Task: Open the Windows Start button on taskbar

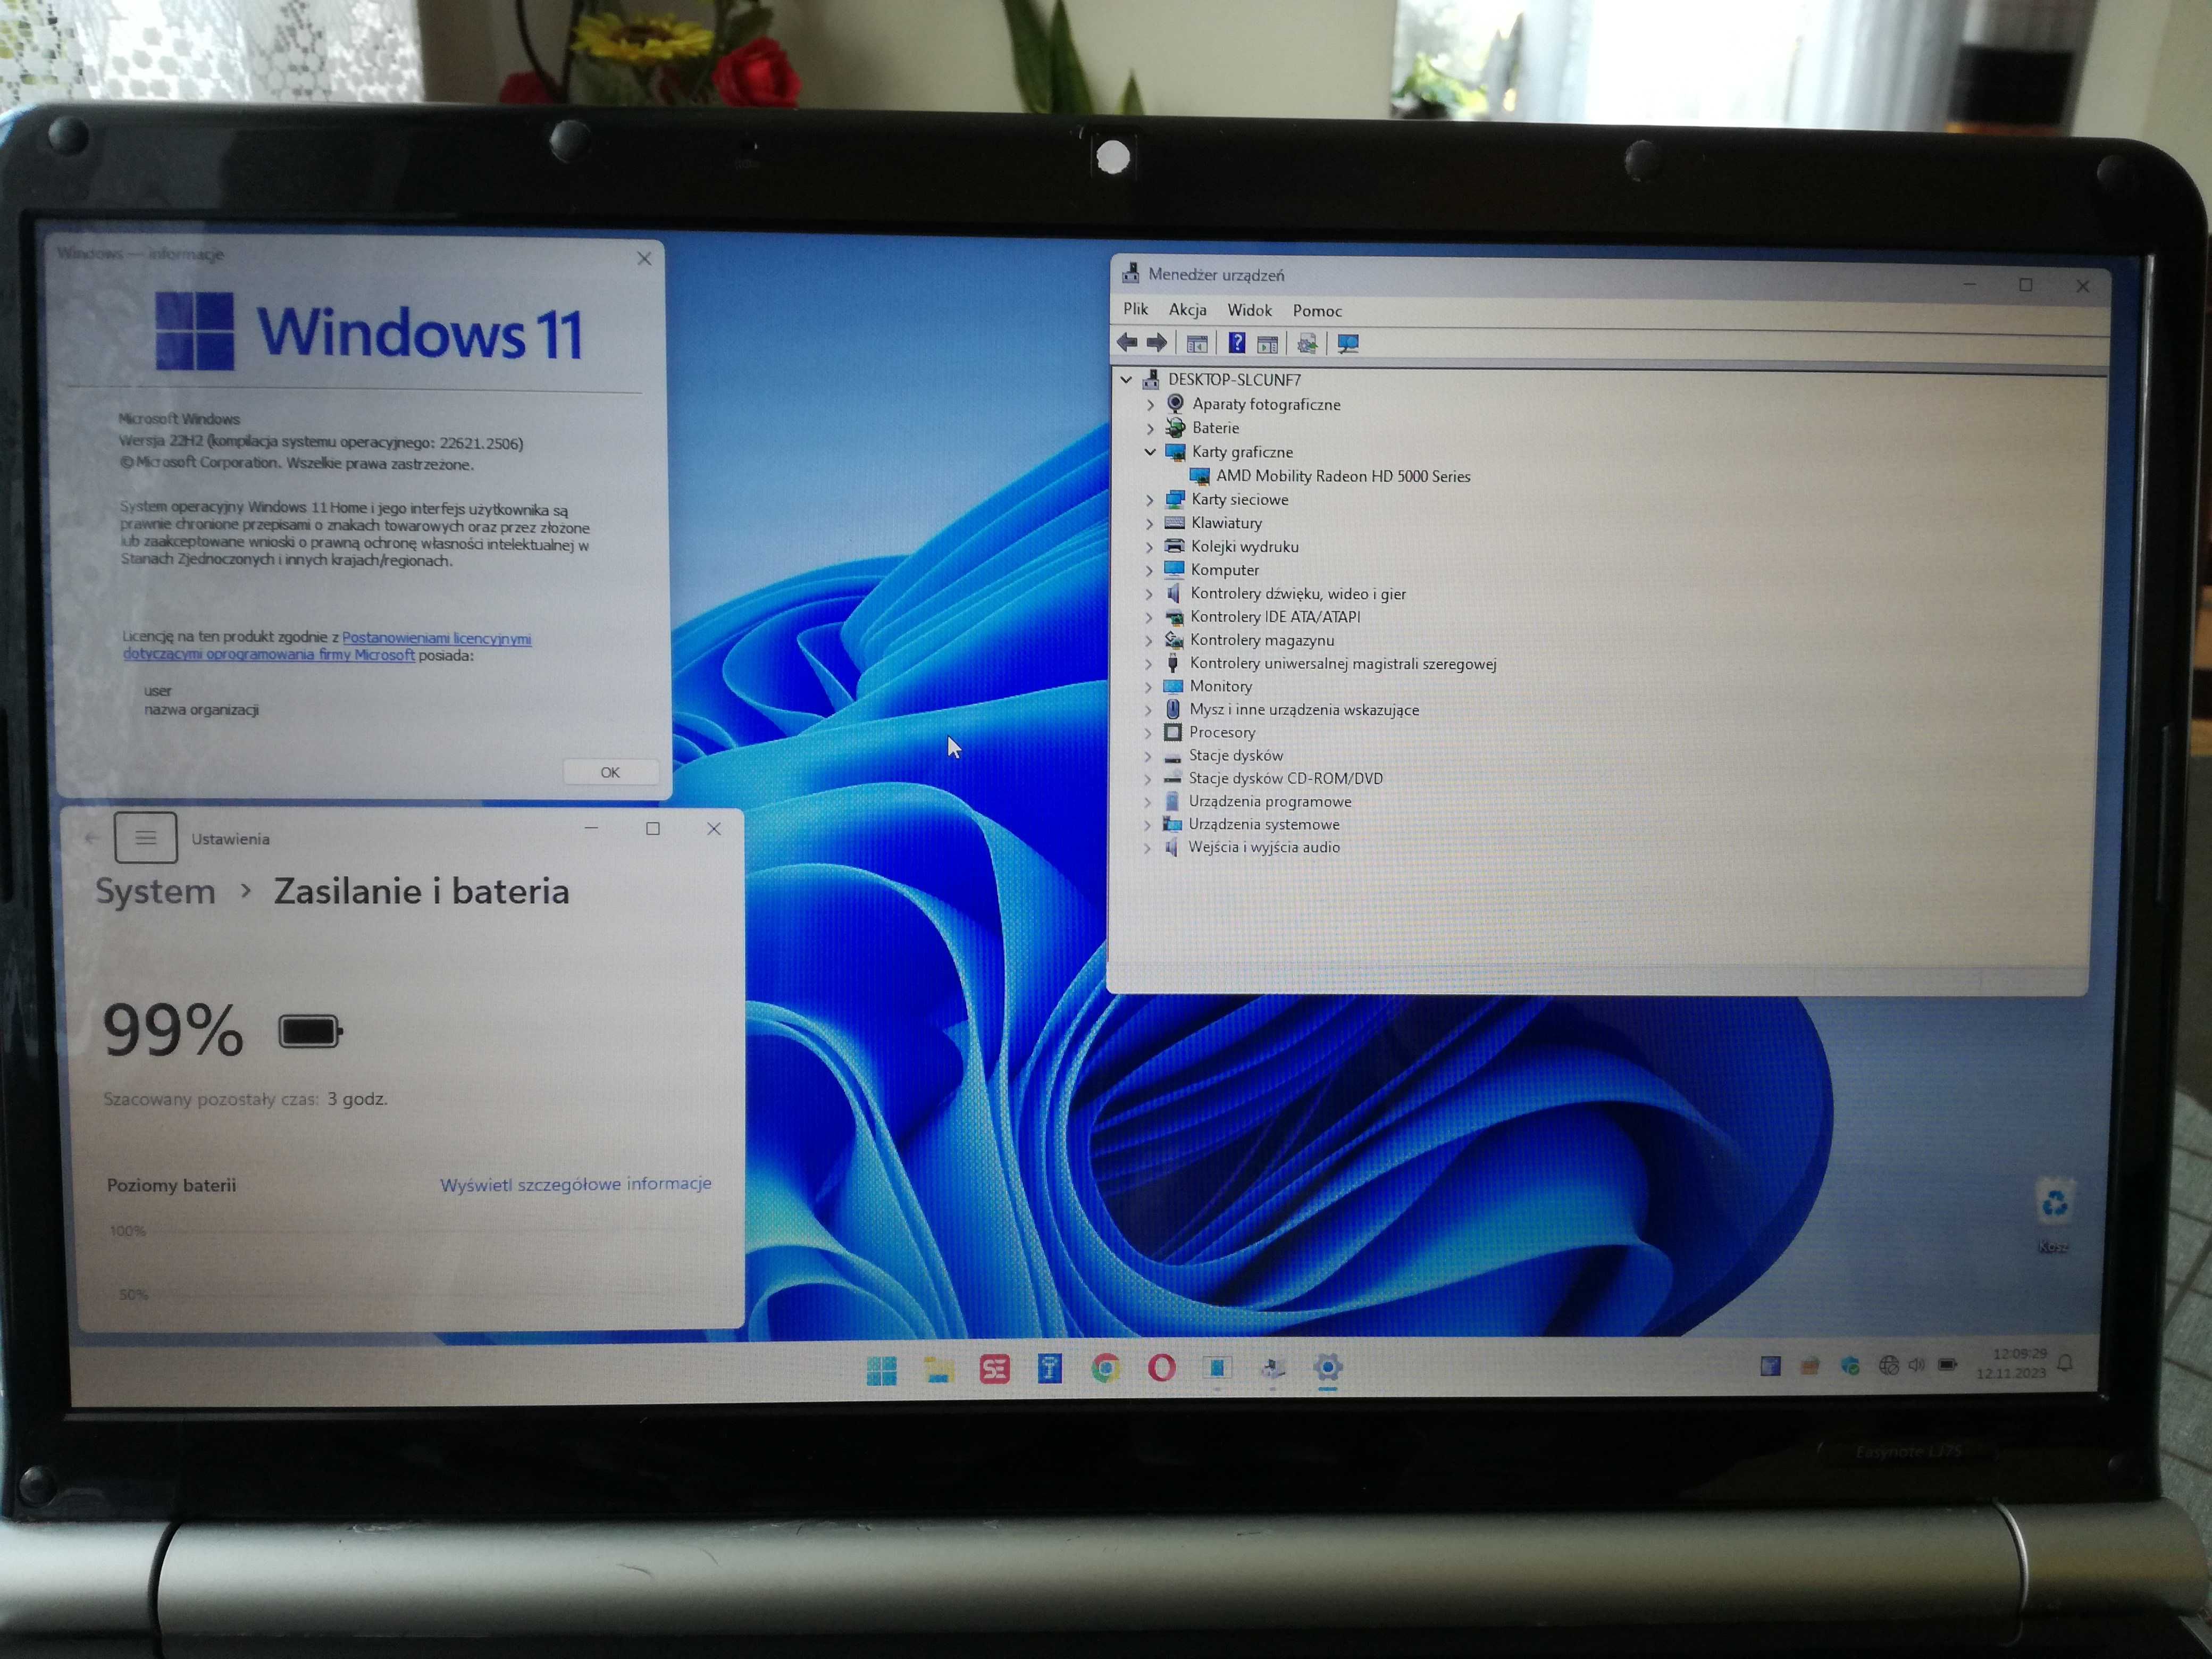Action: pyautogui.click(x=881, y=1370)
